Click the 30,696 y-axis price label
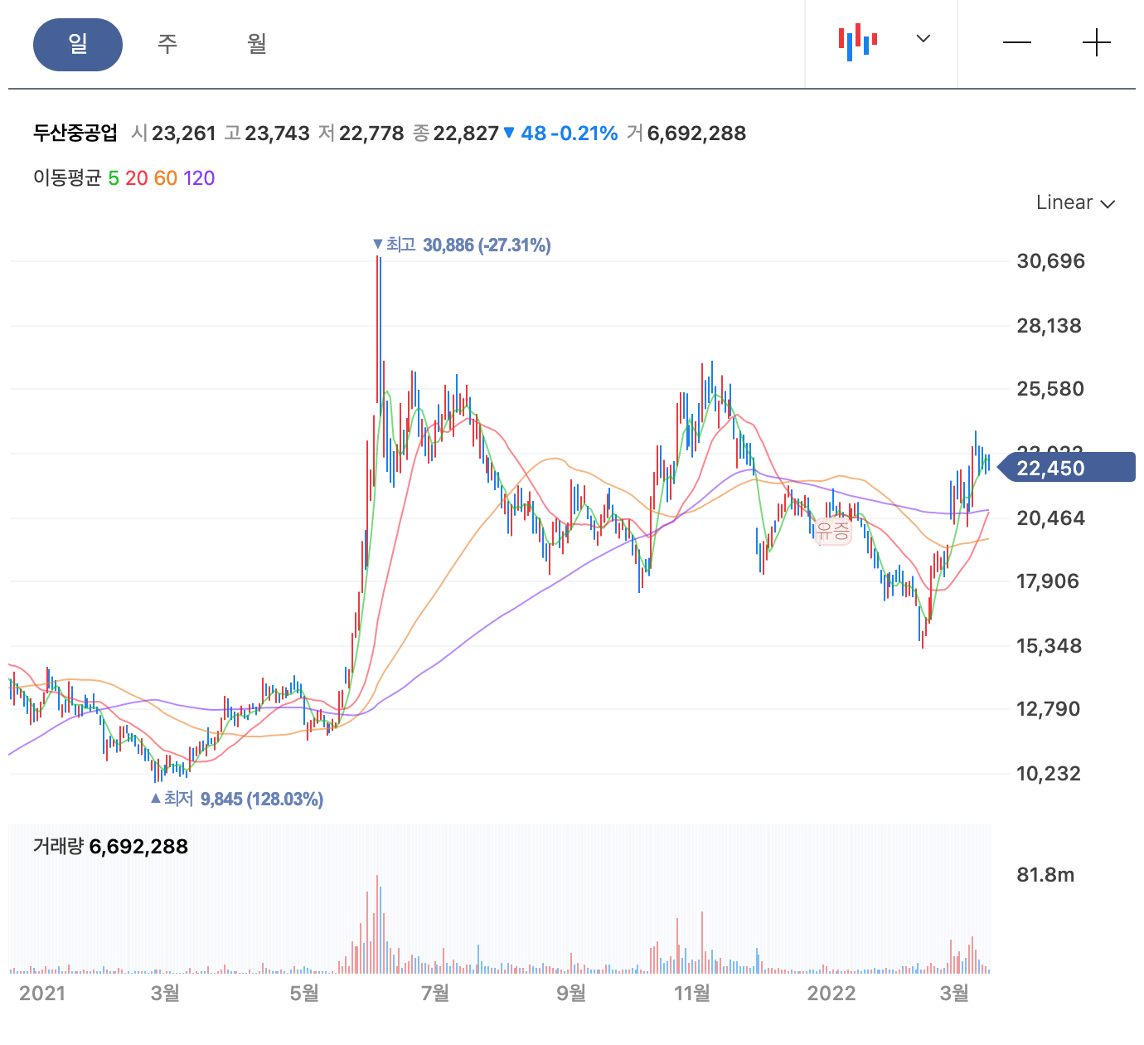 click(1050, 261)
